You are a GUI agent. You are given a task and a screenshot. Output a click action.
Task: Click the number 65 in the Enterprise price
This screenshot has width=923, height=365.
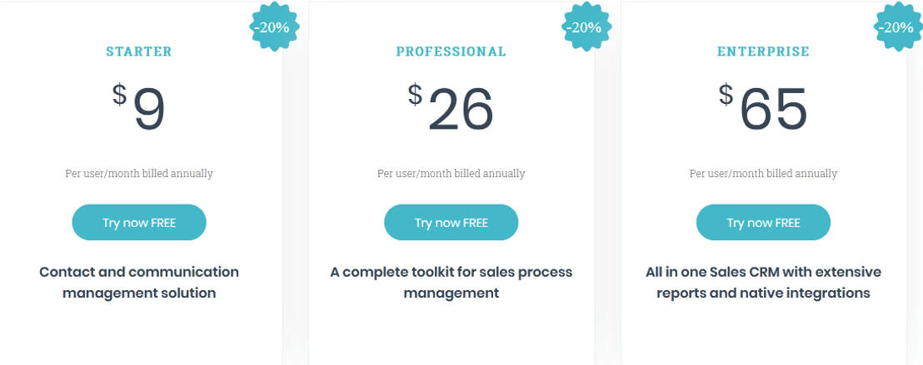pyautogui.click(x=773, y=111)
